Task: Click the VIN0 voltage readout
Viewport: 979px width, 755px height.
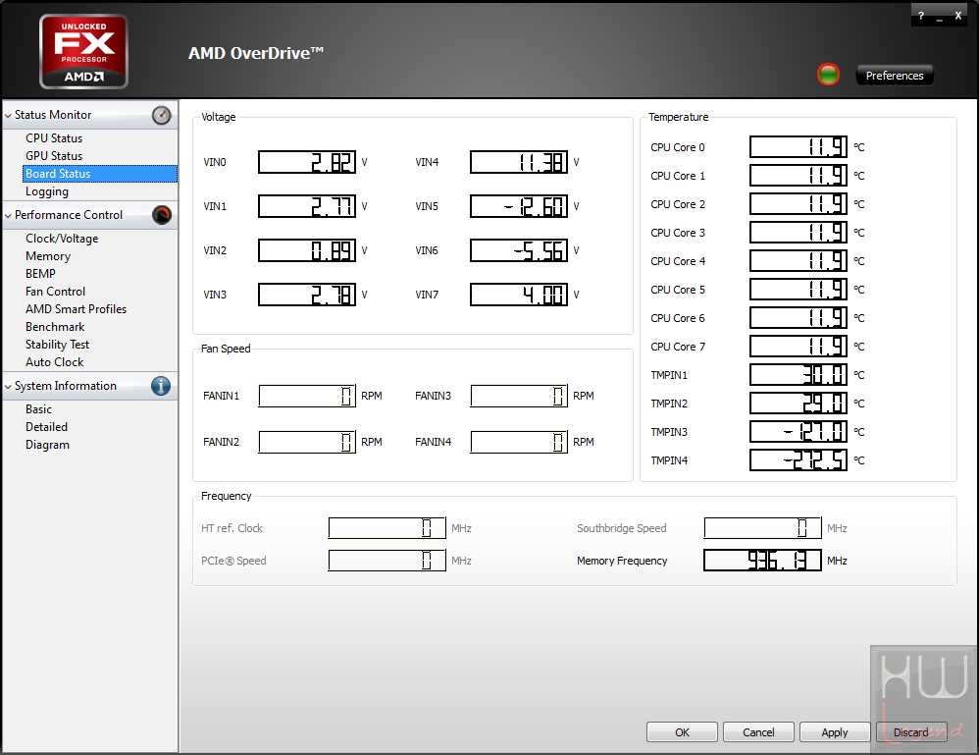Action: click(x=307, y=162)
